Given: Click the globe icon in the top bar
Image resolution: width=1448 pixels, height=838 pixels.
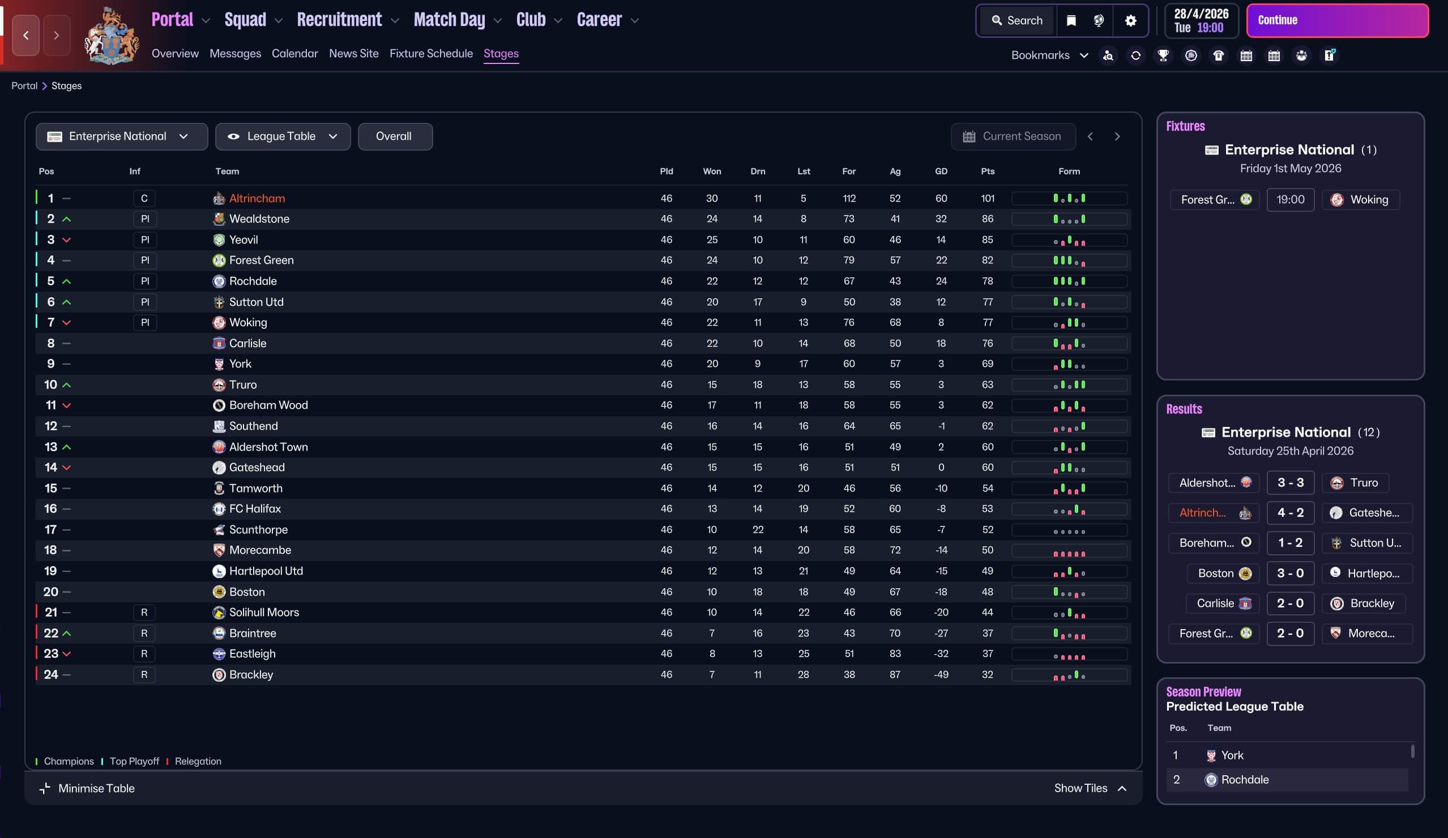Looking at the screenshot, I should click(x=1098, y=21).
